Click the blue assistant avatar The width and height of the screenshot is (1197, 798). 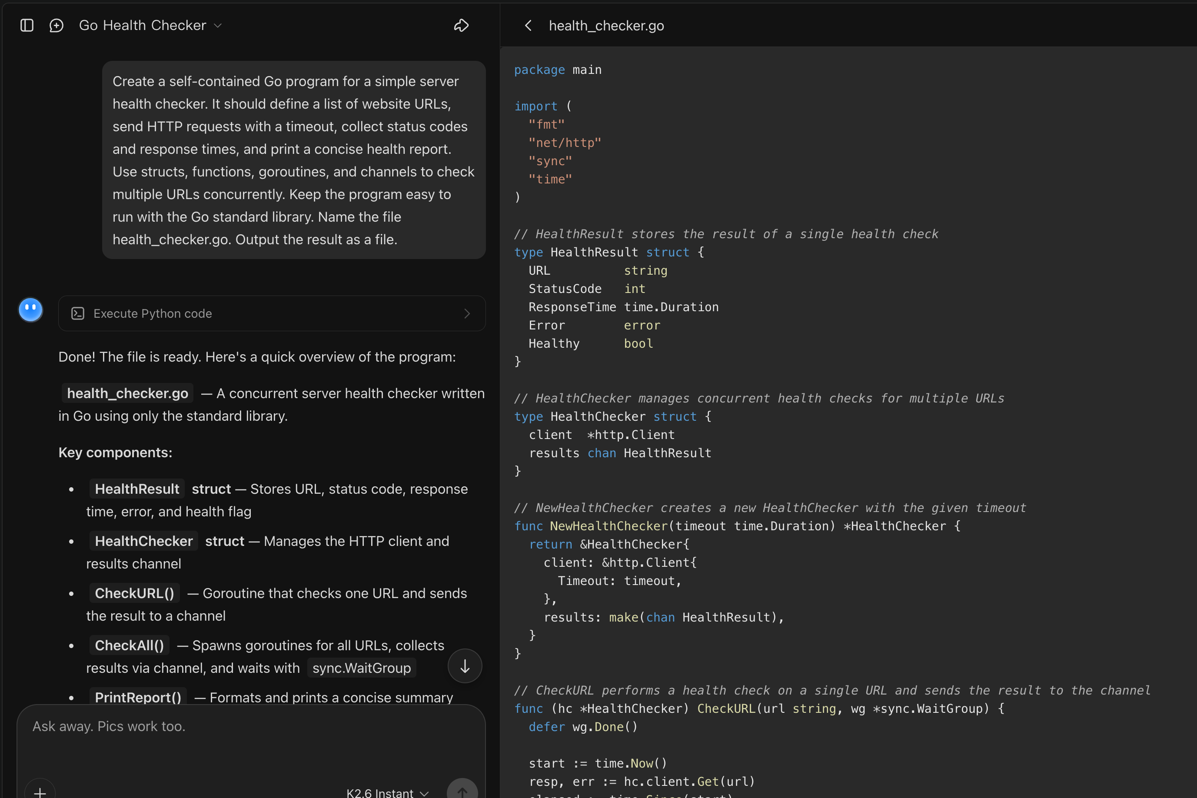pyautogui.click(x=30, y=310)
